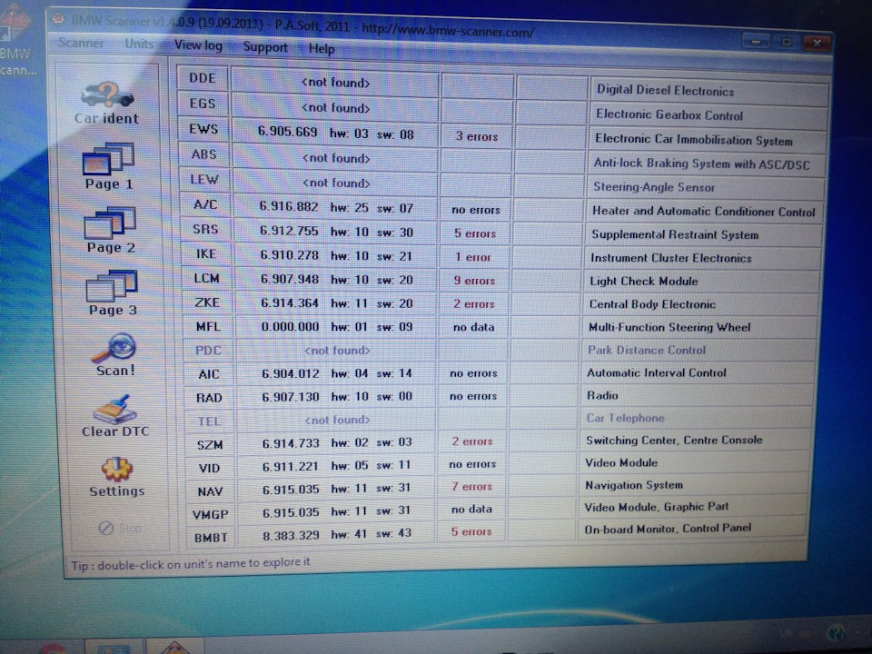872x654 pixels.
Task: Click EWS '3 errors' status cell
Action: [477, 136]
